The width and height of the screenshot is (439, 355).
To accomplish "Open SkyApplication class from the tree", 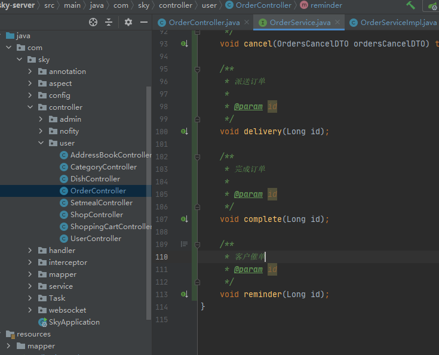I will coord(74,322).
